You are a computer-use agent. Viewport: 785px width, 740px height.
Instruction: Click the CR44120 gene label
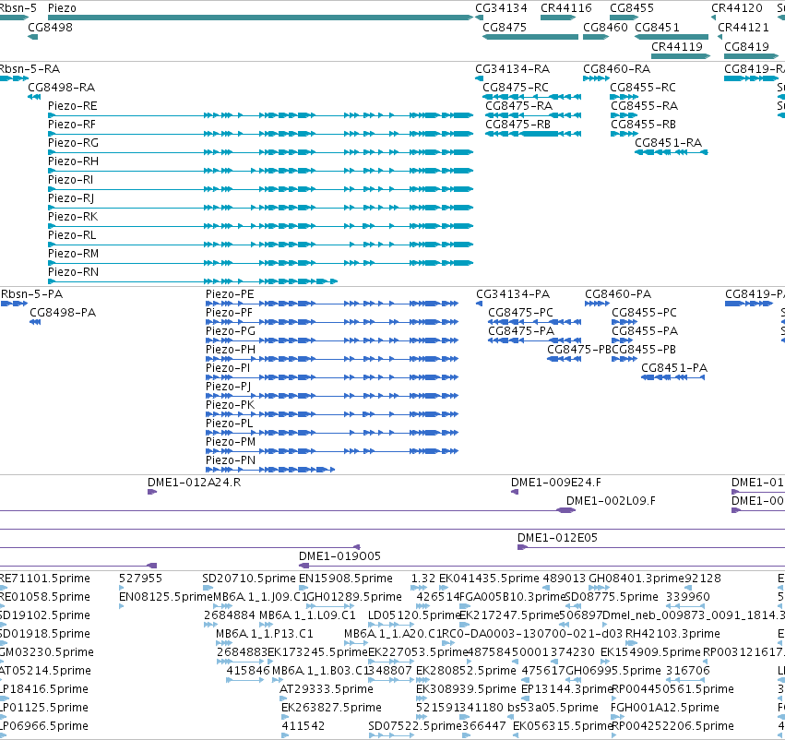click(737, 8)
